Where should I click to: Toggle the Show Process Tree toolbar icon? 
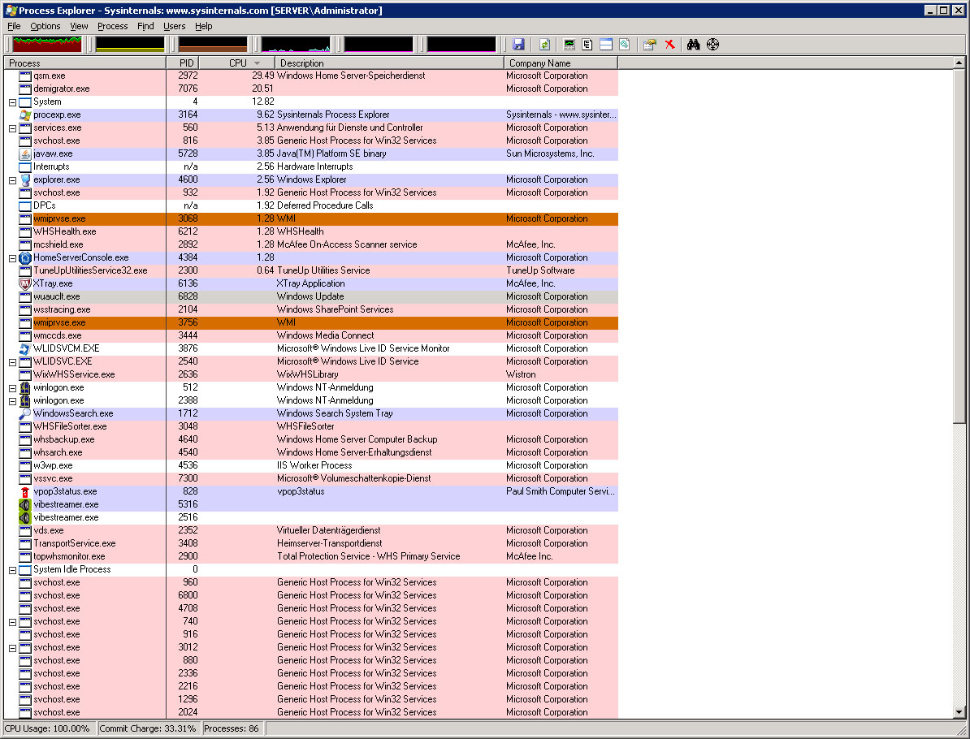point(587,45)
